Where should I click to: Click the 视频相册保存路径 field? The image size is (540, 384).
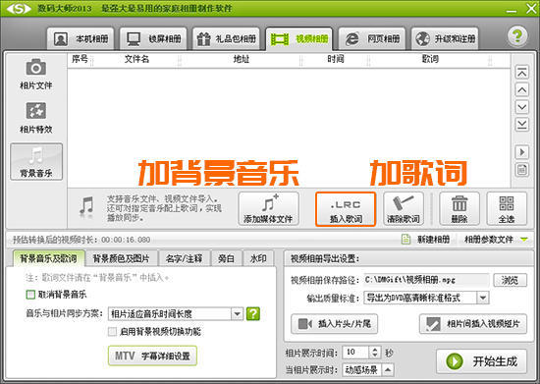click(x=426, y=280)
